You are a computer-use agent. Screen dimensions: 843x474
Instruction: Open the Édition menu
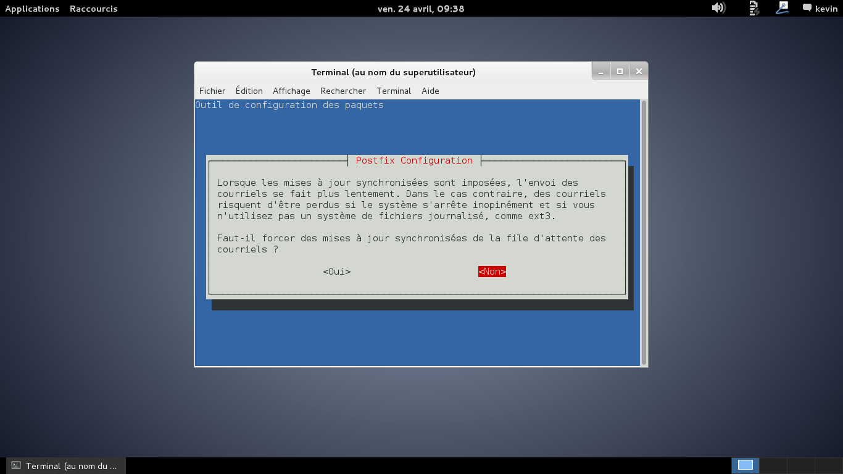pyautogui.click(x=249, y=91)
